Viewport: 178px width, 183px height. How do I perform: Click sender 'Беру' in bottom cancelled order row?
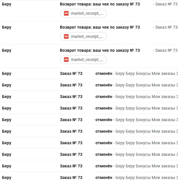tap(7, 178)
